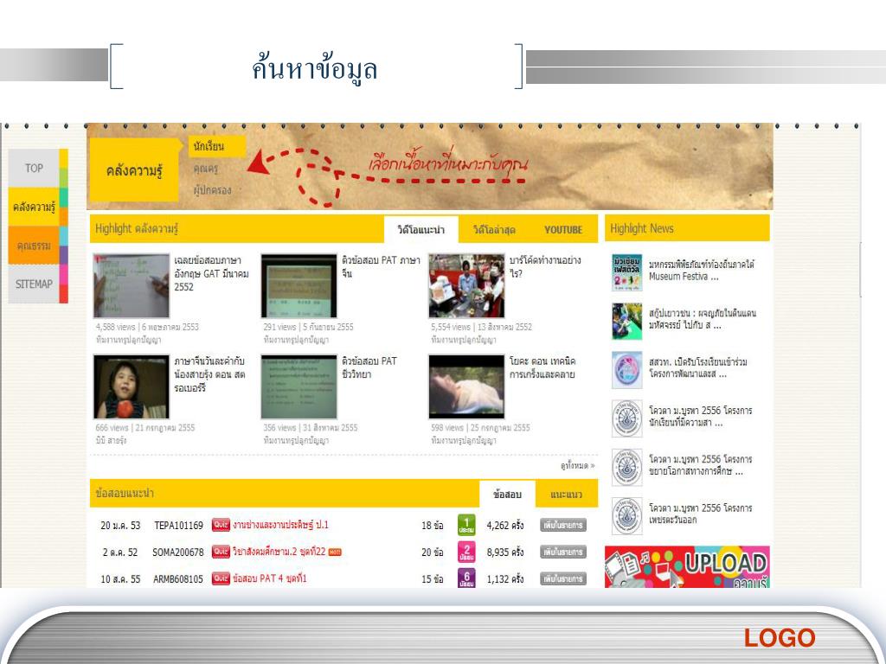Image resolution: width=886 pixels, height=664 pixels.
Task: Open GAT English exam video thumbnail
Action: (x=132, y=285)
